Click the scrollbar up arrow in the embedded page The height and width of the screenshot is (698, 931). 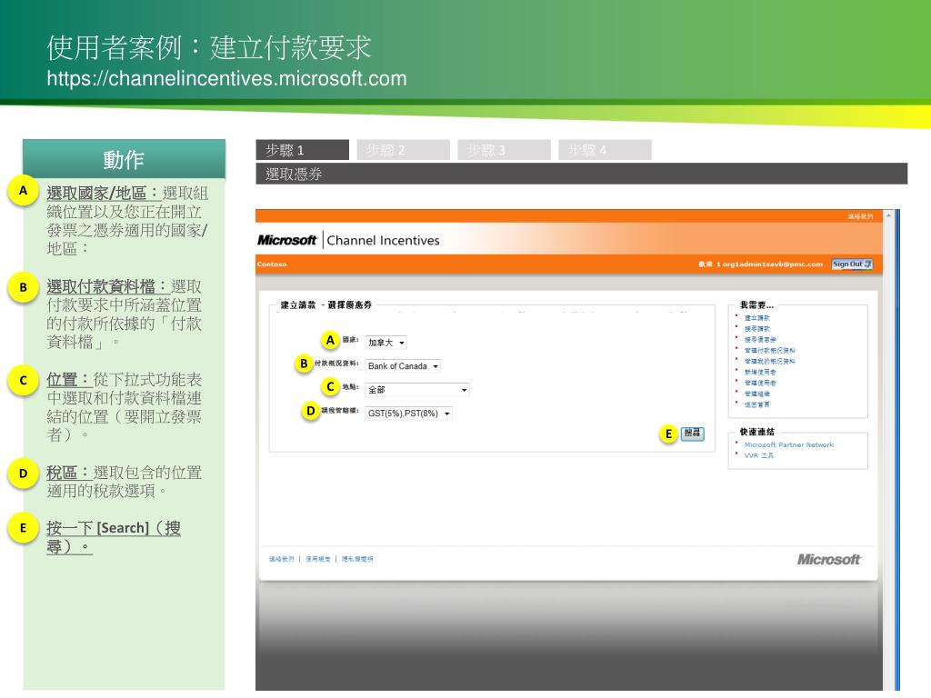888,215
